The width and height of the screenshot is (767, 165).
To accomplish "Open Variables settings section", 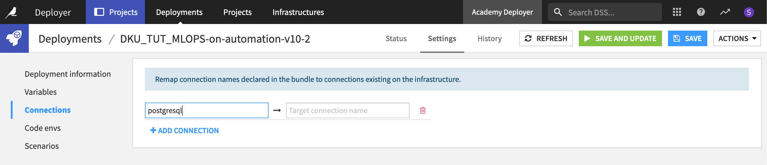I will point(41,92).
